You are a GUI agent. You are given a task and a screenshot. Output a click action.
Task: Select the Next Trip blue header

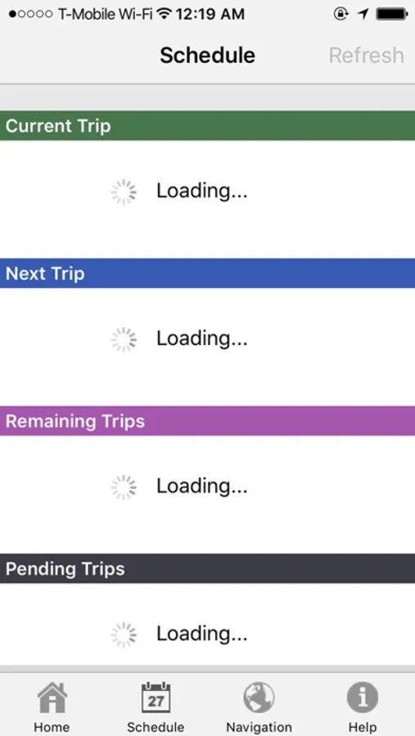pyautogui.click(x=207, y=273)
